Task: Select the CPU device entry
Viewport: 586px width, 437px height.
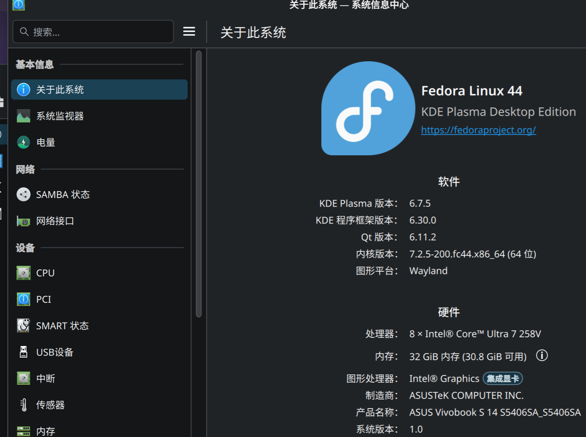Action: tap(99, 273)
